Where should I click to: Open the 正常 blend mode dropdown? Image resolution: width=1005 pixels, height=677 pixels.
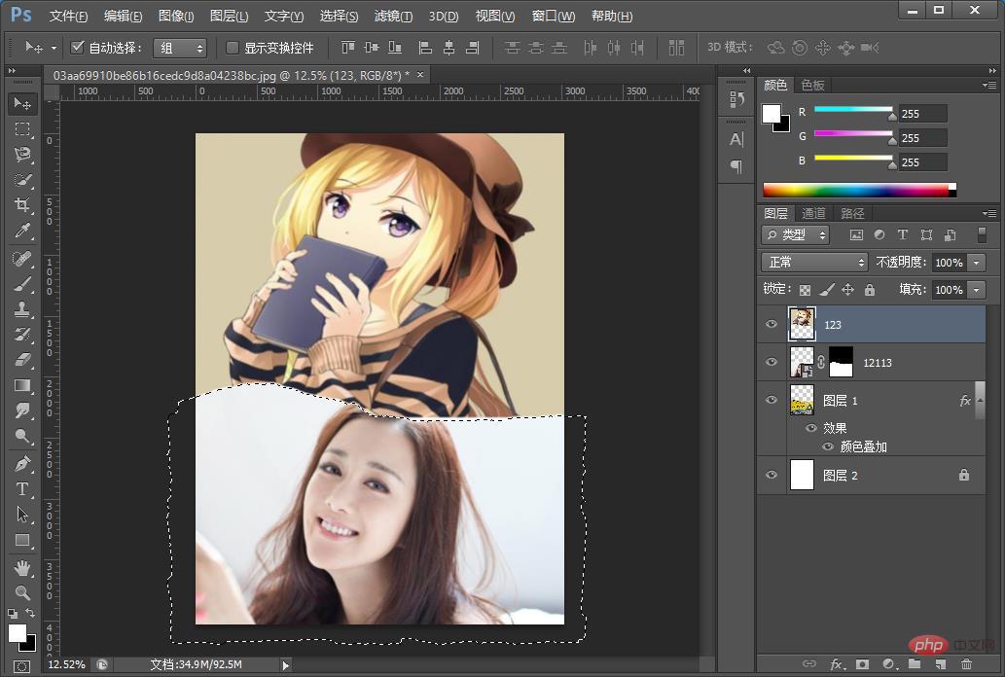point(813,263)
